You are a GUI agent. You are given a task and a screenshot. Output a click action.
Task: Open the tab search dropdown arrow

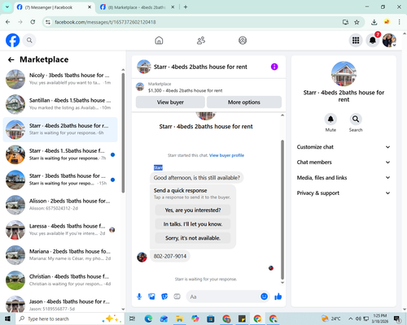[7, 7]
